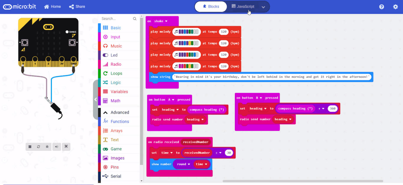Edit tempo 120 of first melody block
The height and width of the screenshot is (185, 403).
224,32
